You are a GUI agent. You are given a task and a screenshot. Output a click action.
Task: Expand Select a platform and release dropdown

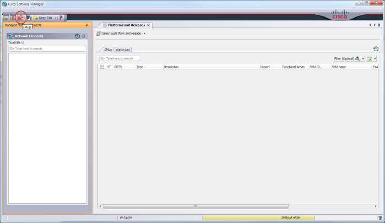[x=144, y=34]
